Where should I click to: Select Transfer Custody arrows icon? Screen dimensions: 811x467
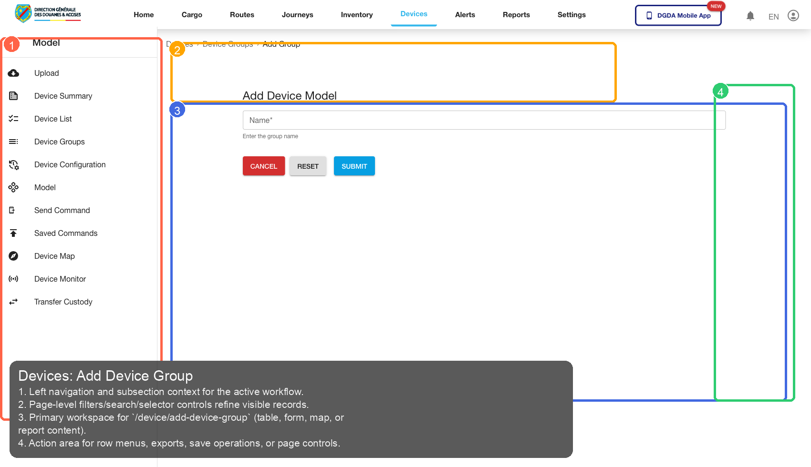click(13, 302)
